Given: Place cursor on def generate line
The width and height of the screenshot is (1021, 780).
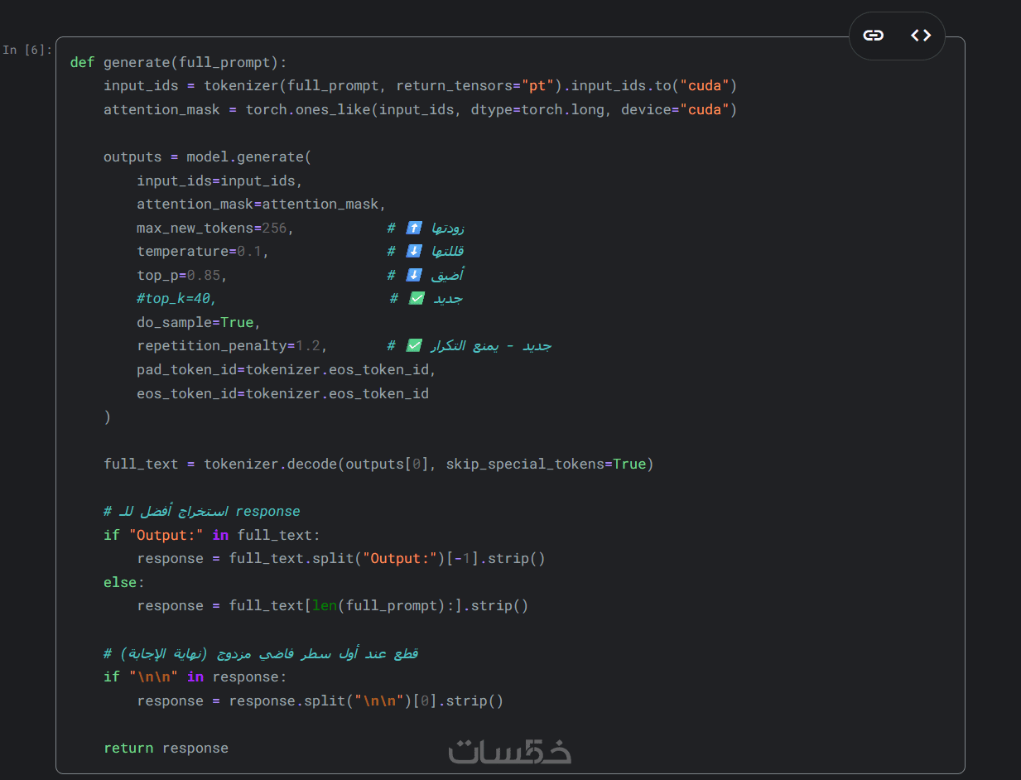Looking at the screenshot, I should (x=178, y=62).
